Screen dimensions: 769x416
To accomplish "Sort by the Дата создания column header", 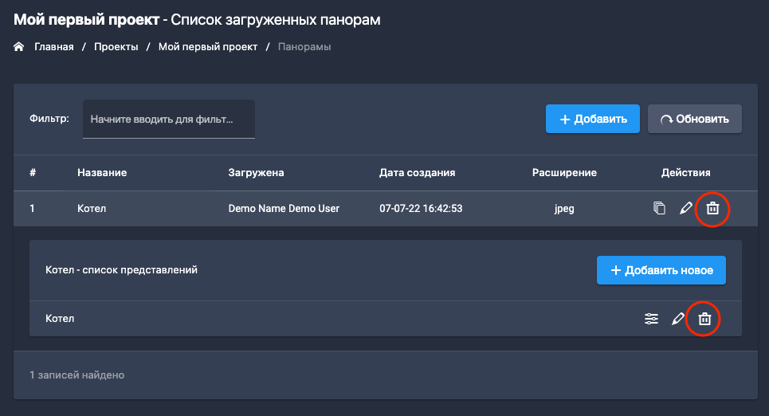I will tap(417, 172).
